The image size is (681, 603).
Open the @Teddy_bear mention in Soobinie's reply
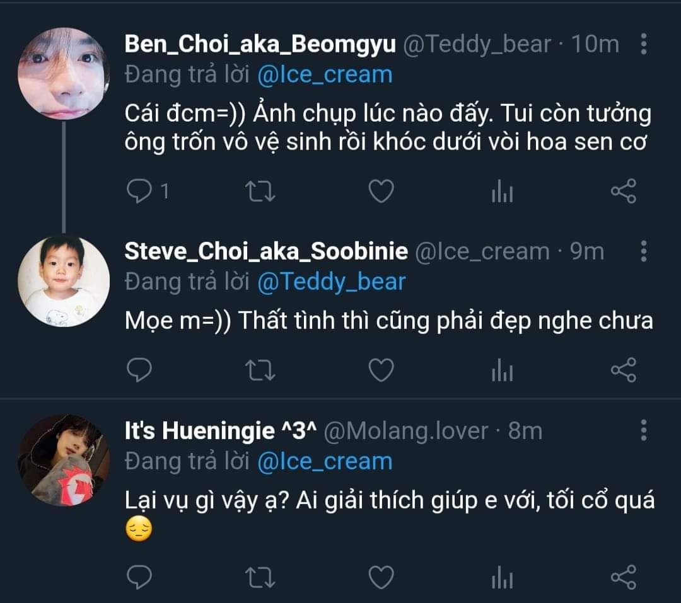331,282
